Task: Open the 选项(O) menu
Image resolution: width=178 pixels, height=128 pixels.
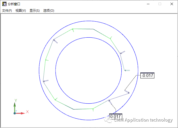Action: (49, 11)
